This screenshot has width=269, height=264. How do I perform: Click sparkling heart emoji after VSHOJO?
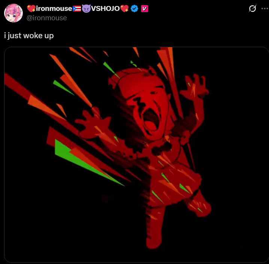(x=124, y=9)
